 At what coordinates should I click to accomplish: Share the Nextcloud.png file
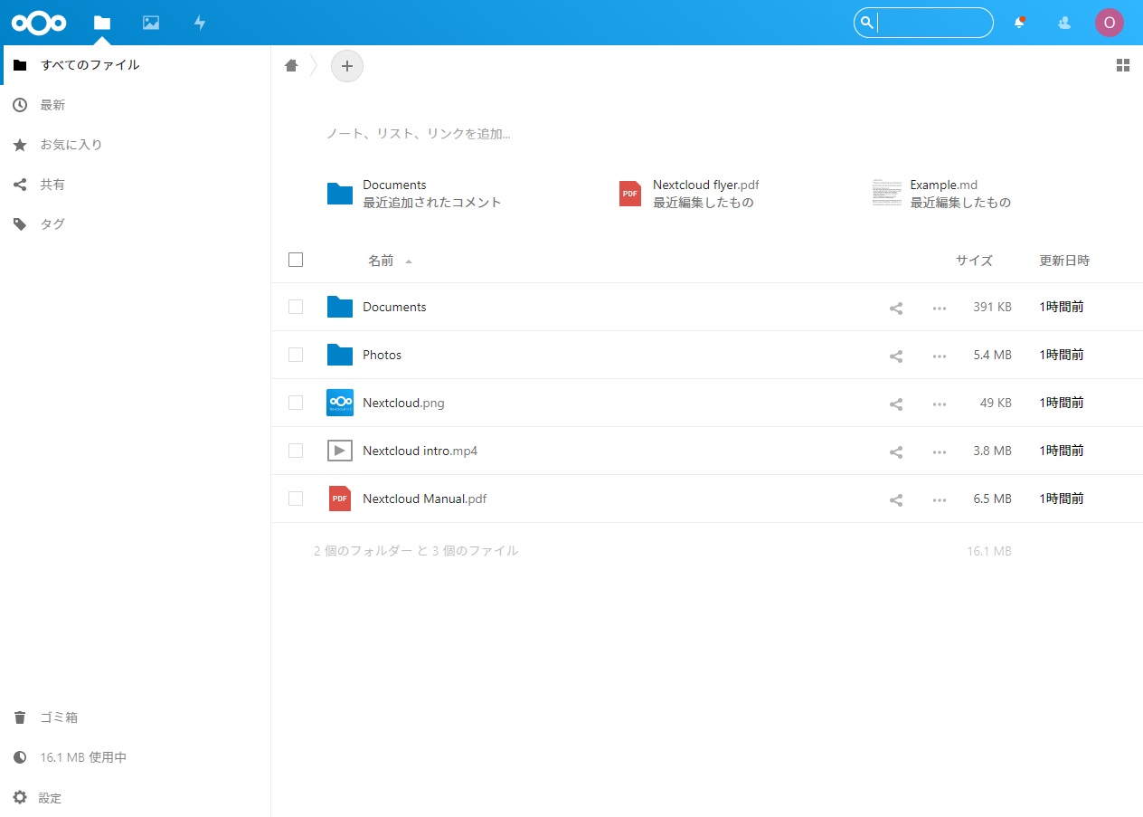(x=896, y=404)
